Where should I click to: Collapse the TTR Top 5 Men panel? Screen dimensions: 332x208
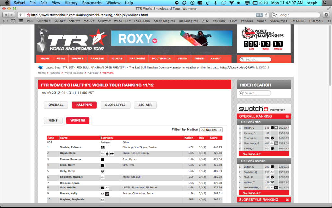(x=287, y=122)
